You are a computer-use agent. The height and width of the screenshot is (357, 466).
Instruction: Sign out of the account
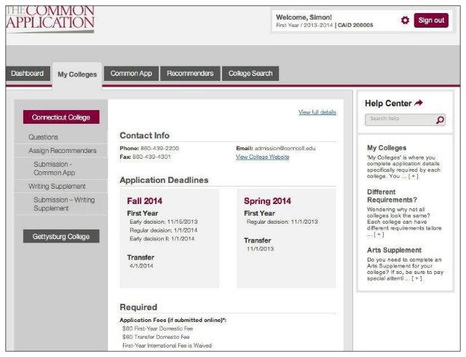pyautogui.click(x=431, y=20)
